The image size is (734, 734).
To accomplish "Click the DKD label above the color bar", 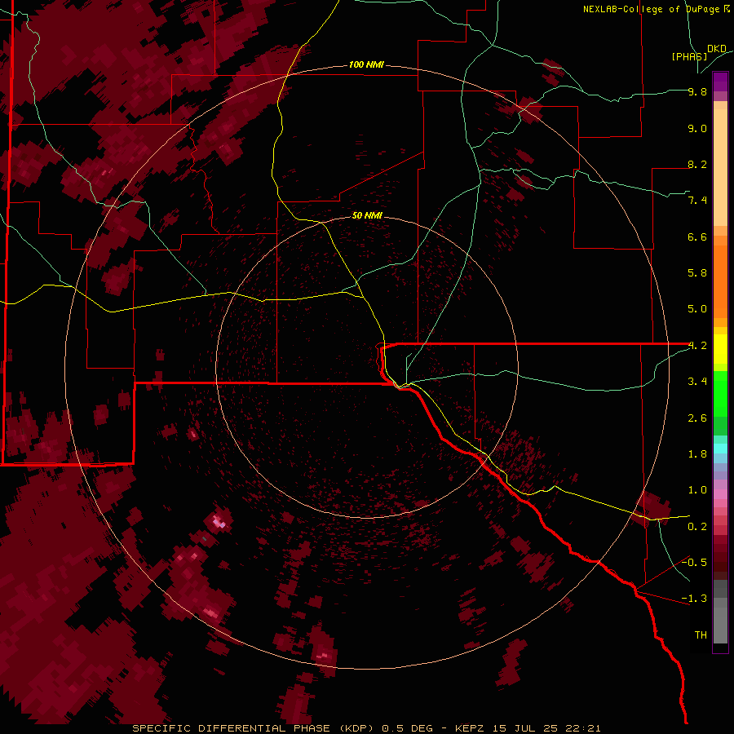I will pos(717,49).
